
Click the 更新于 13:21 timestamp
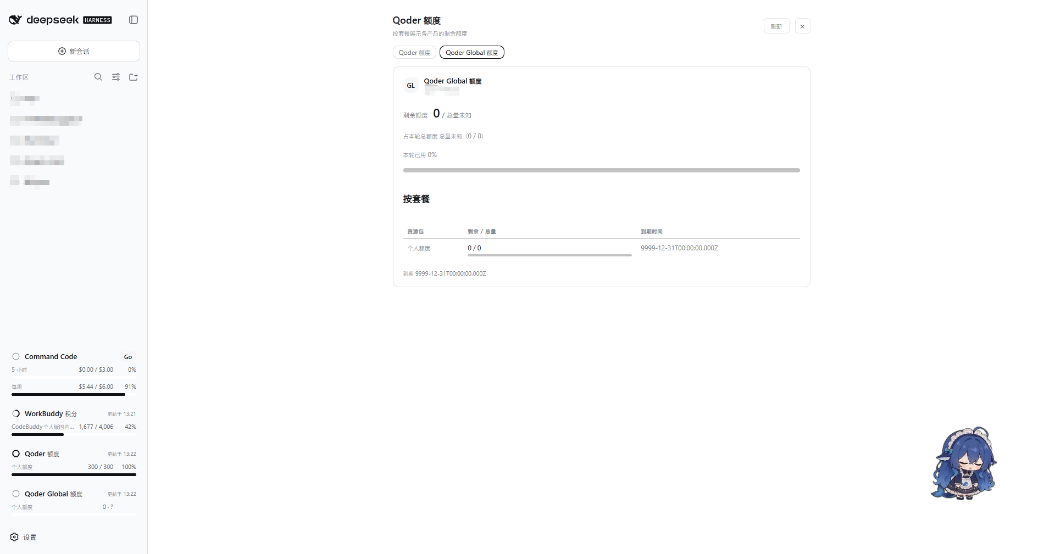(x=121, y=414)
